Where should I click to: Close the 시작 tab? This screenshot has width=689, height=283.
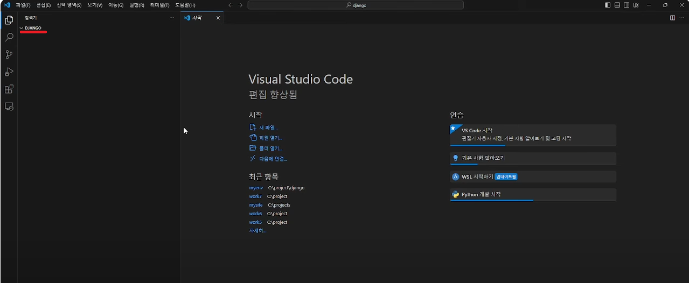tap(218, 18)
